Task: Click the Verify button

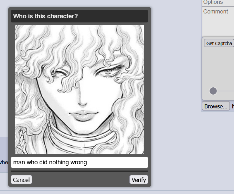Action: 139,180
